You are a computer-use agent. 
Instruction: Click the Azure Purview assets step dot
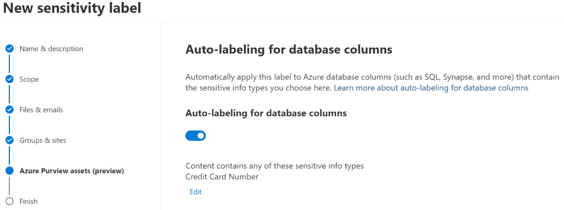(10, 171)
